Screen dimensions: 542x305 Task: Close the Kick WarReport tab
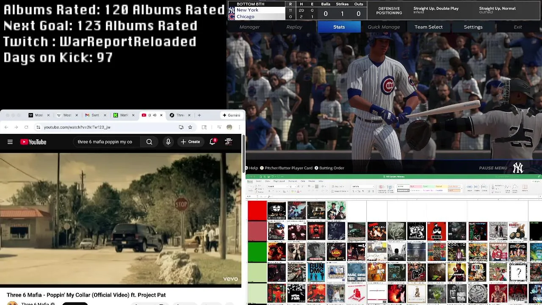point(133,115)
